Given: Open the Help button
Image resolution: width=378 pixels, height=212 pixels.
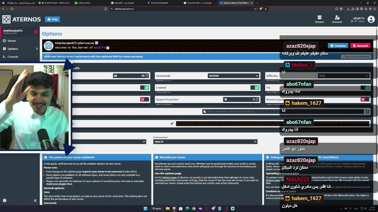Looking at the screenshot, I should pyautogui.click(x=52, y=19).
